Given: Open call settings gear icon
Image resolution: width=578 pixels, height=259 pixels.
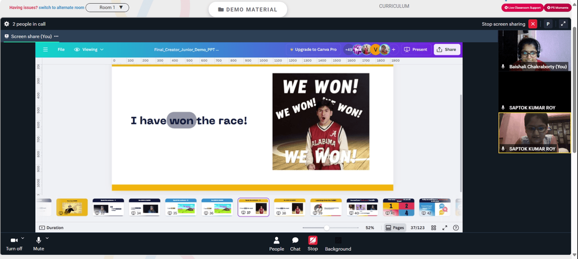Looking at the screenshot, I should [6, 24].
